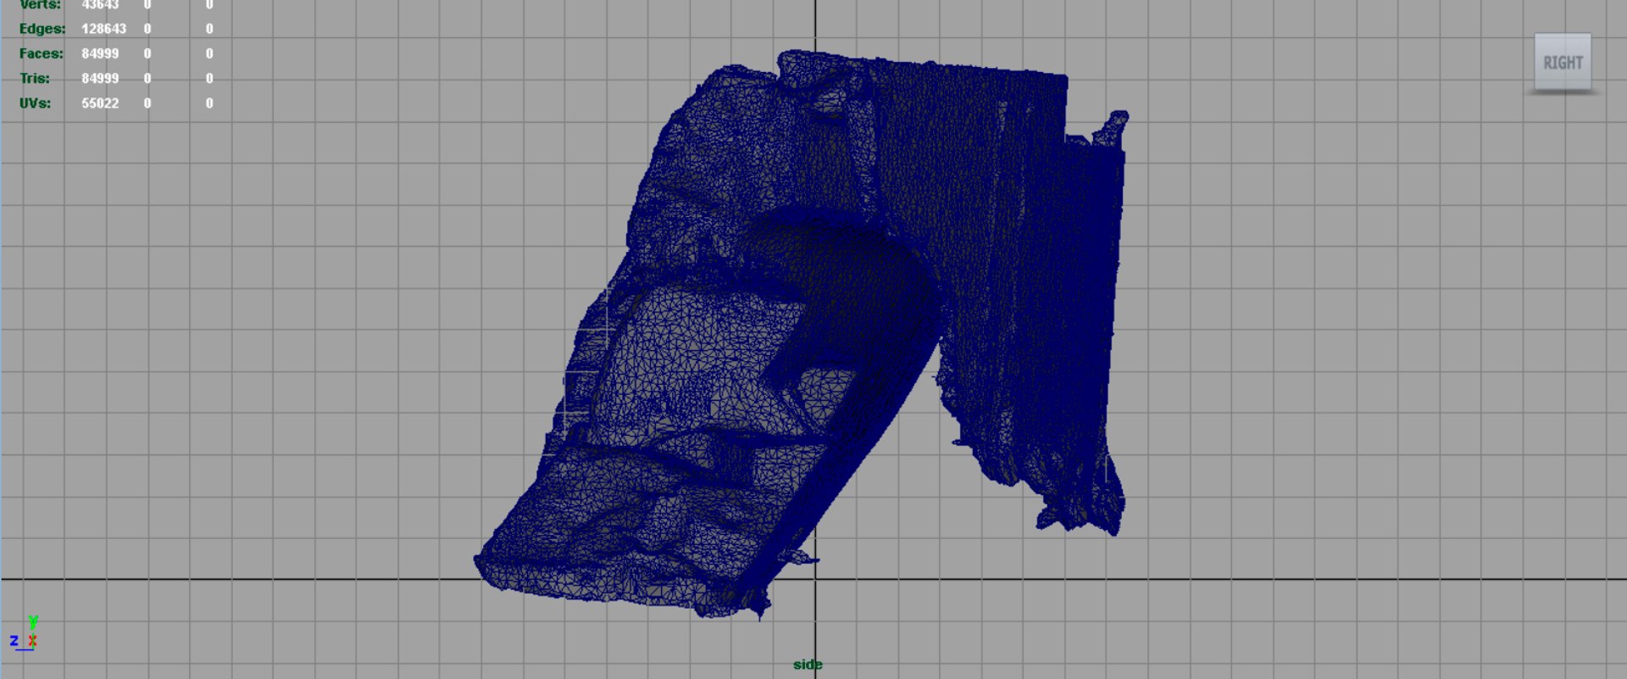Viewport: 1627px width, 679px height.
Task: Click the 'Edges:' heads-up label
Action: tap(42, 29)
